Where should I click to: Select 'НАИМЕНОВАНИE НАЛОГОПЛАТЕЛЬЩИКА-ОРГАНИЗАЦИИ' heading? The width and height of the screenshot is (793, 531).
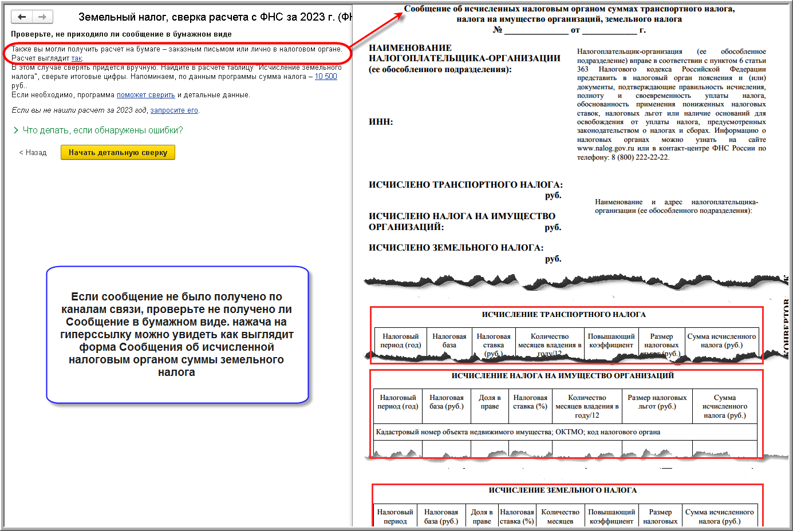click(464, 53)
